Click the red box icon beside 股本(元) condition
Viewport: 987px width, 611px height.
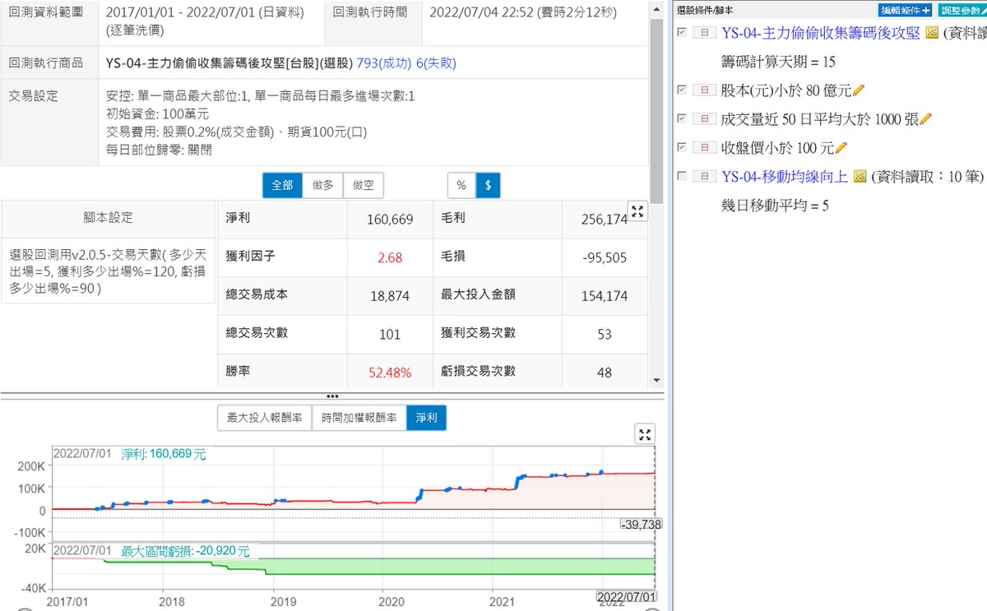[x=704, y=90]
